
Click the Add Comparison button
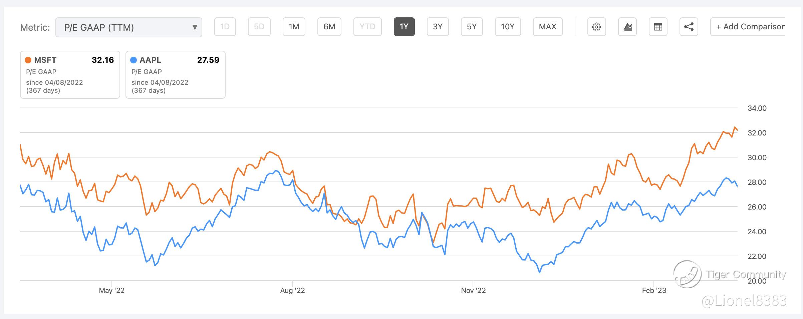750,27
